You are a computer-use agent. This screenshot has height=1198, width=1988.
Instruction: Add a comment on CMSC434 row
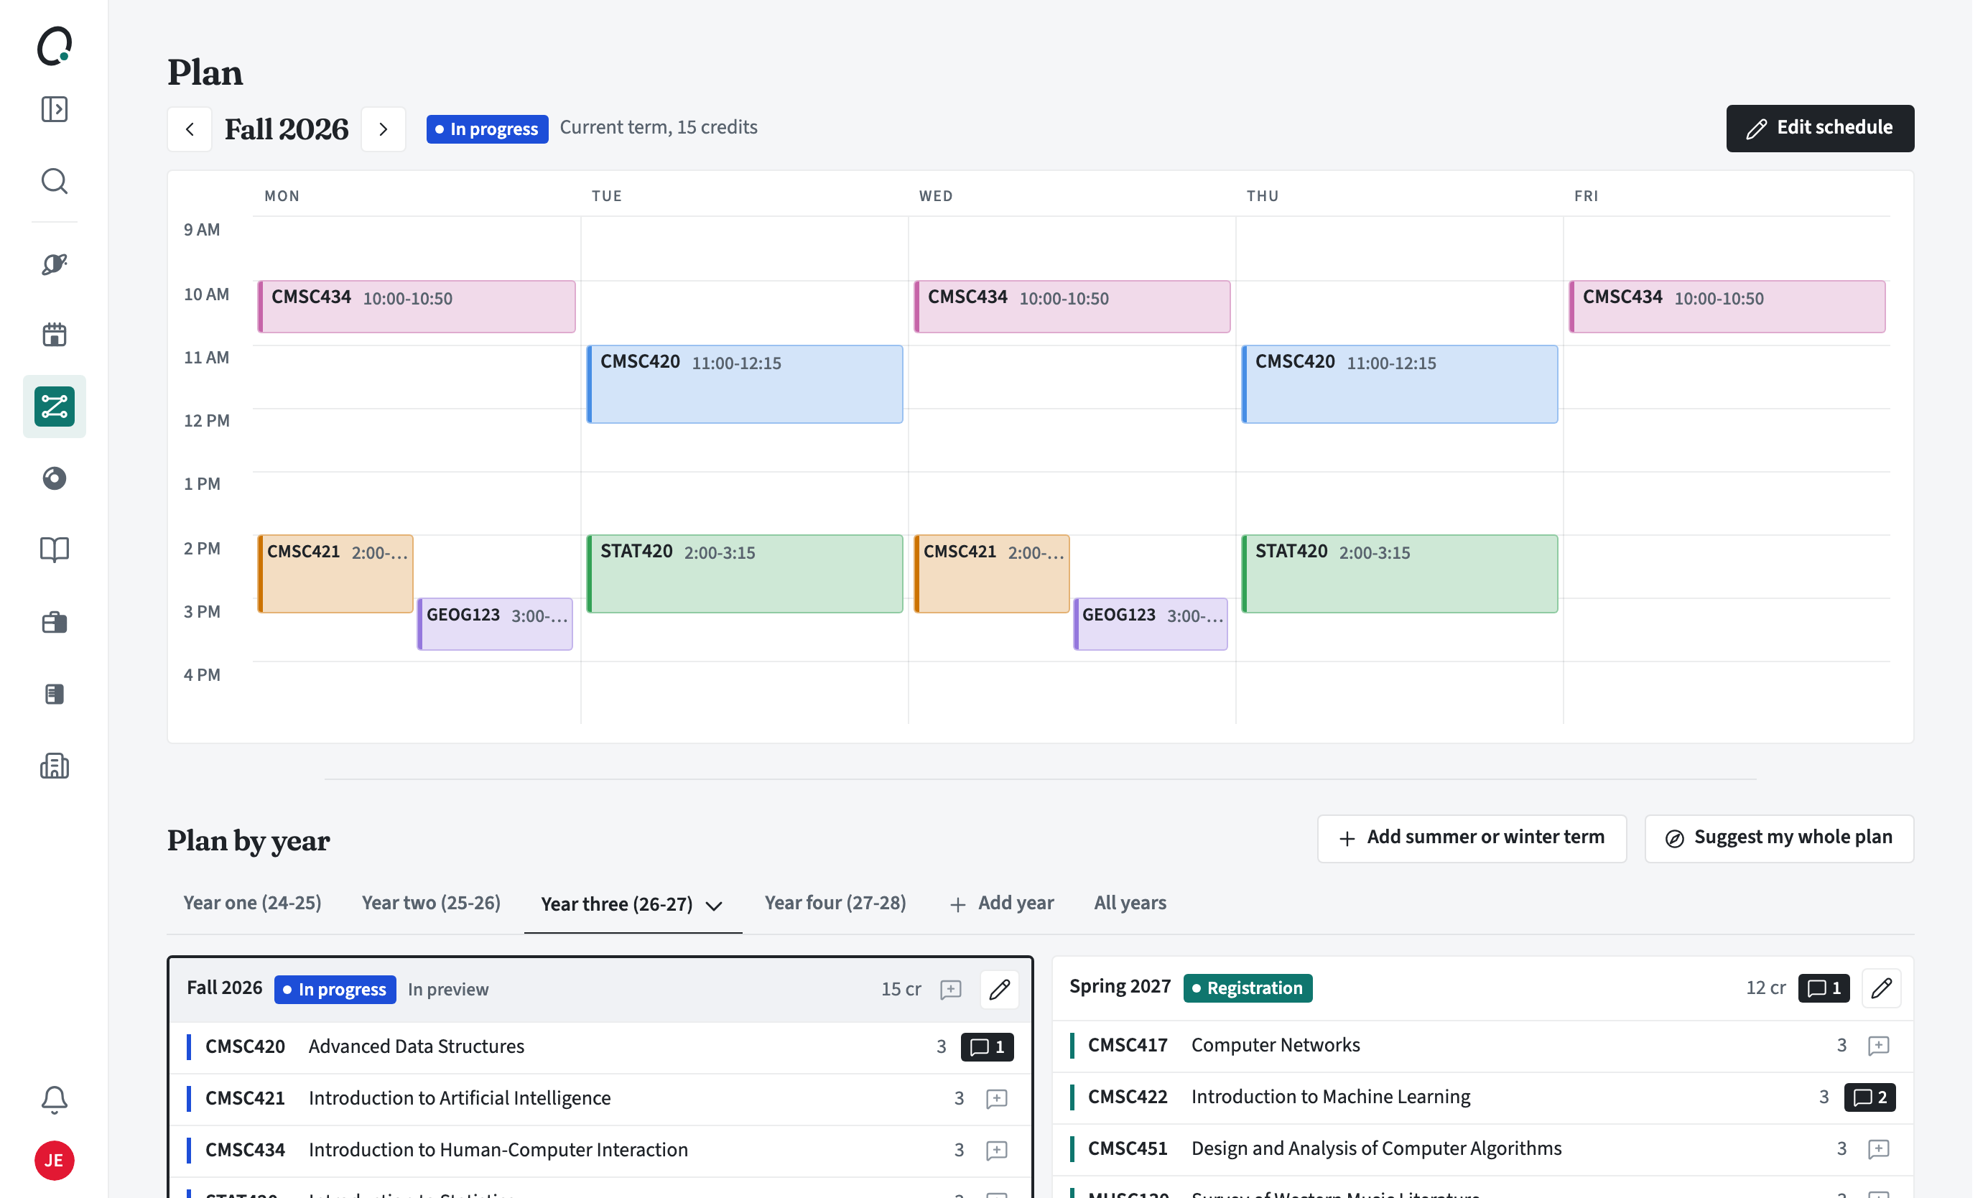pyautogui.click(x=997, y=1150)
